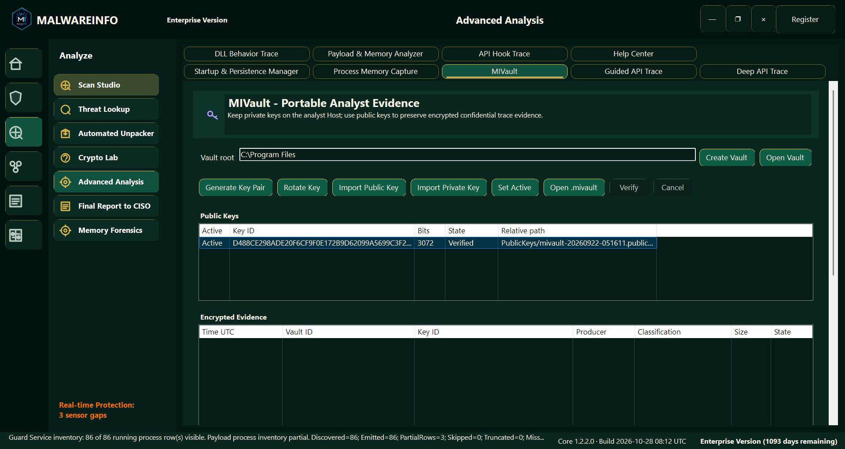
Task: Click the main panel vertical scrollbar
Action: [x=833, y=183]
